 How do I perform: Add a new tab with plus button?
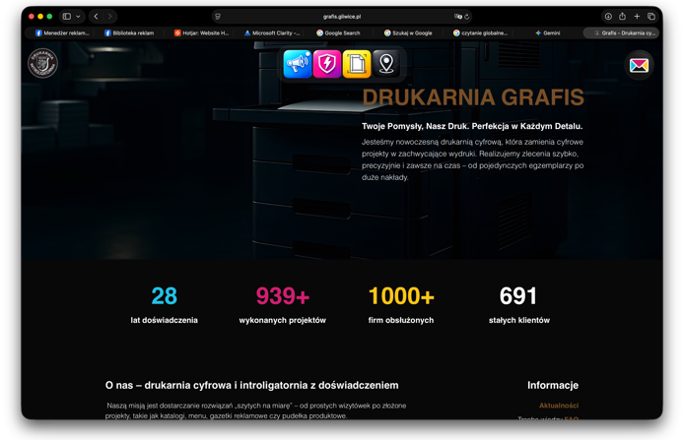point(637,17)
